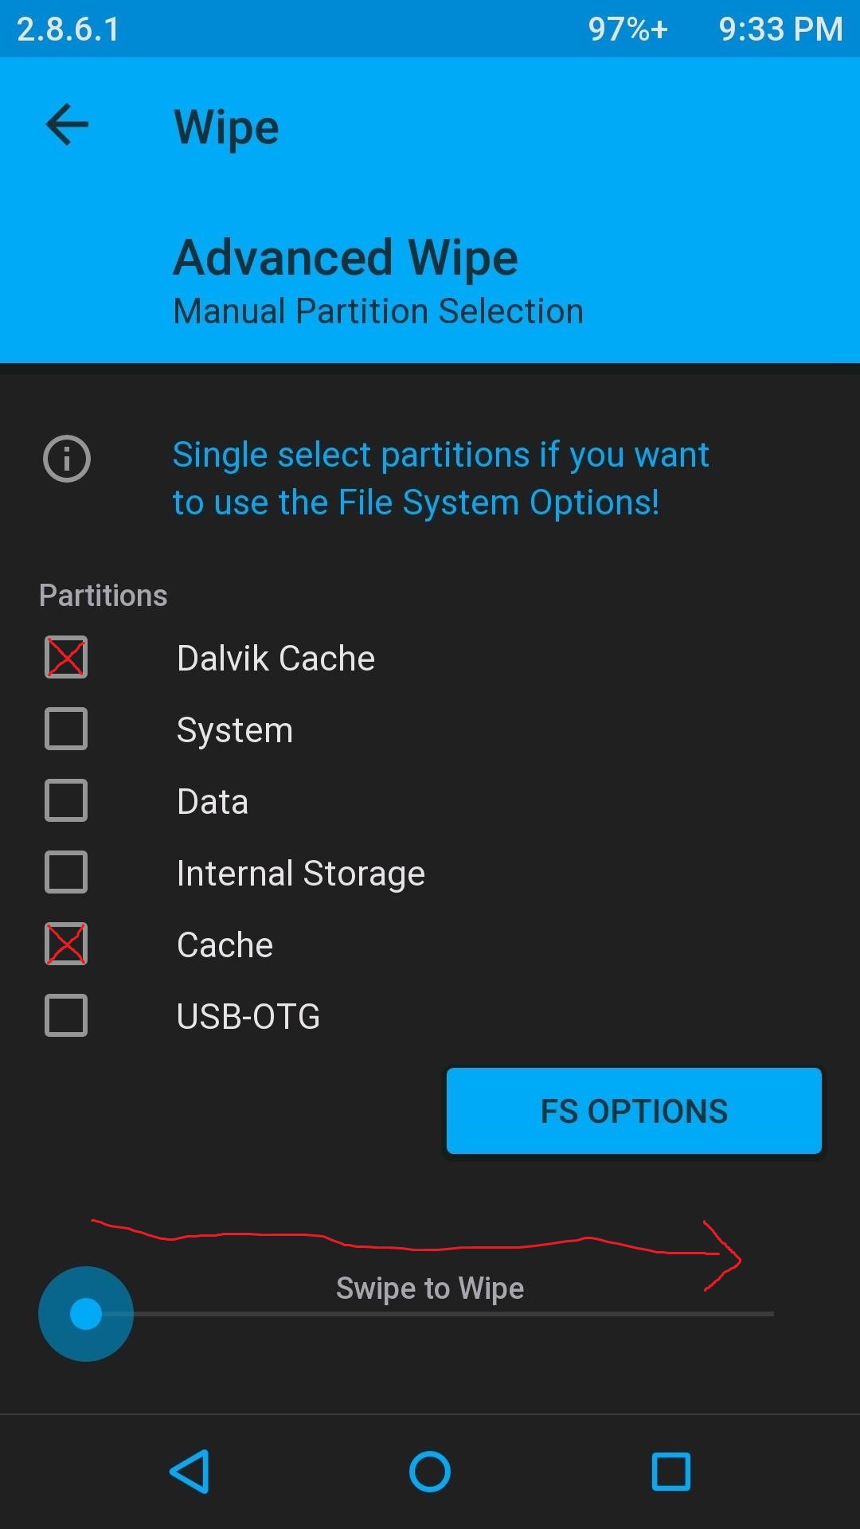Check the System partition checkbox
860x1529 pixels.
point(66,729)
